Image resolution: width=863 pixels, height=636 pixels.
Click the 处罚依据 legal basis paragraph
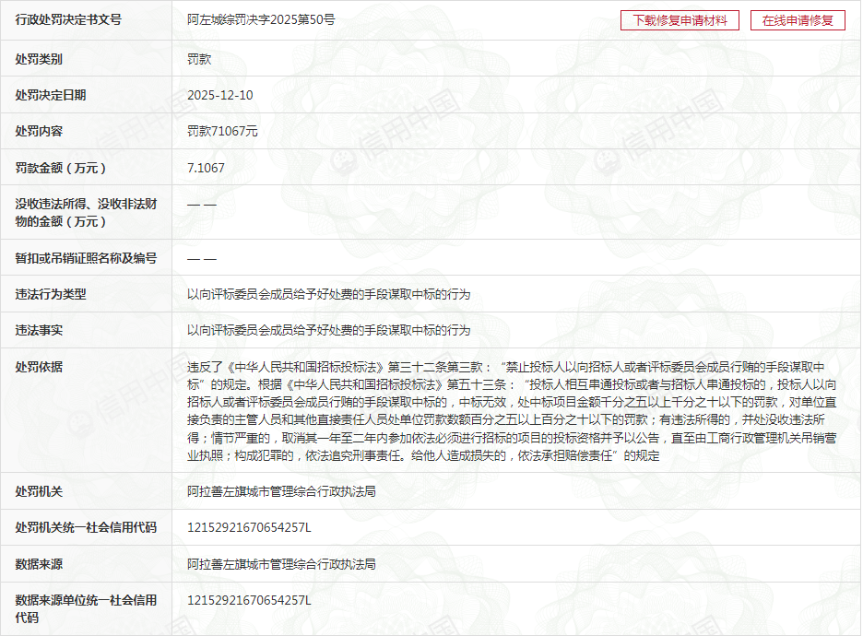click(512, 410)
